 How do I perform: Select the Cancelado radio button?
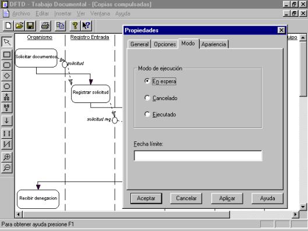(x=147, y=98)
